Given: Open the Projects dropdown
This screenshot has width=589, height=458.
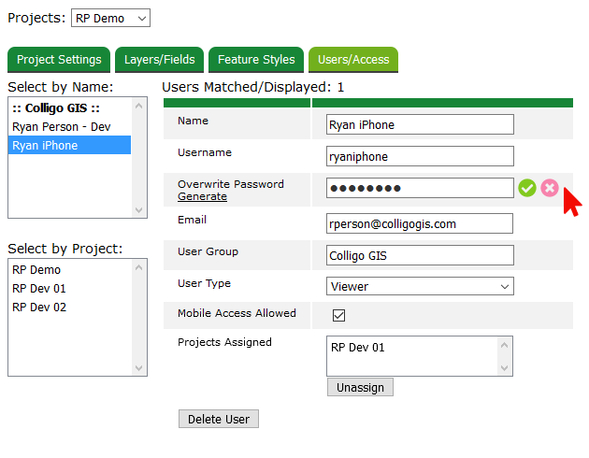Looking at the screenshot, I should 110,18.
